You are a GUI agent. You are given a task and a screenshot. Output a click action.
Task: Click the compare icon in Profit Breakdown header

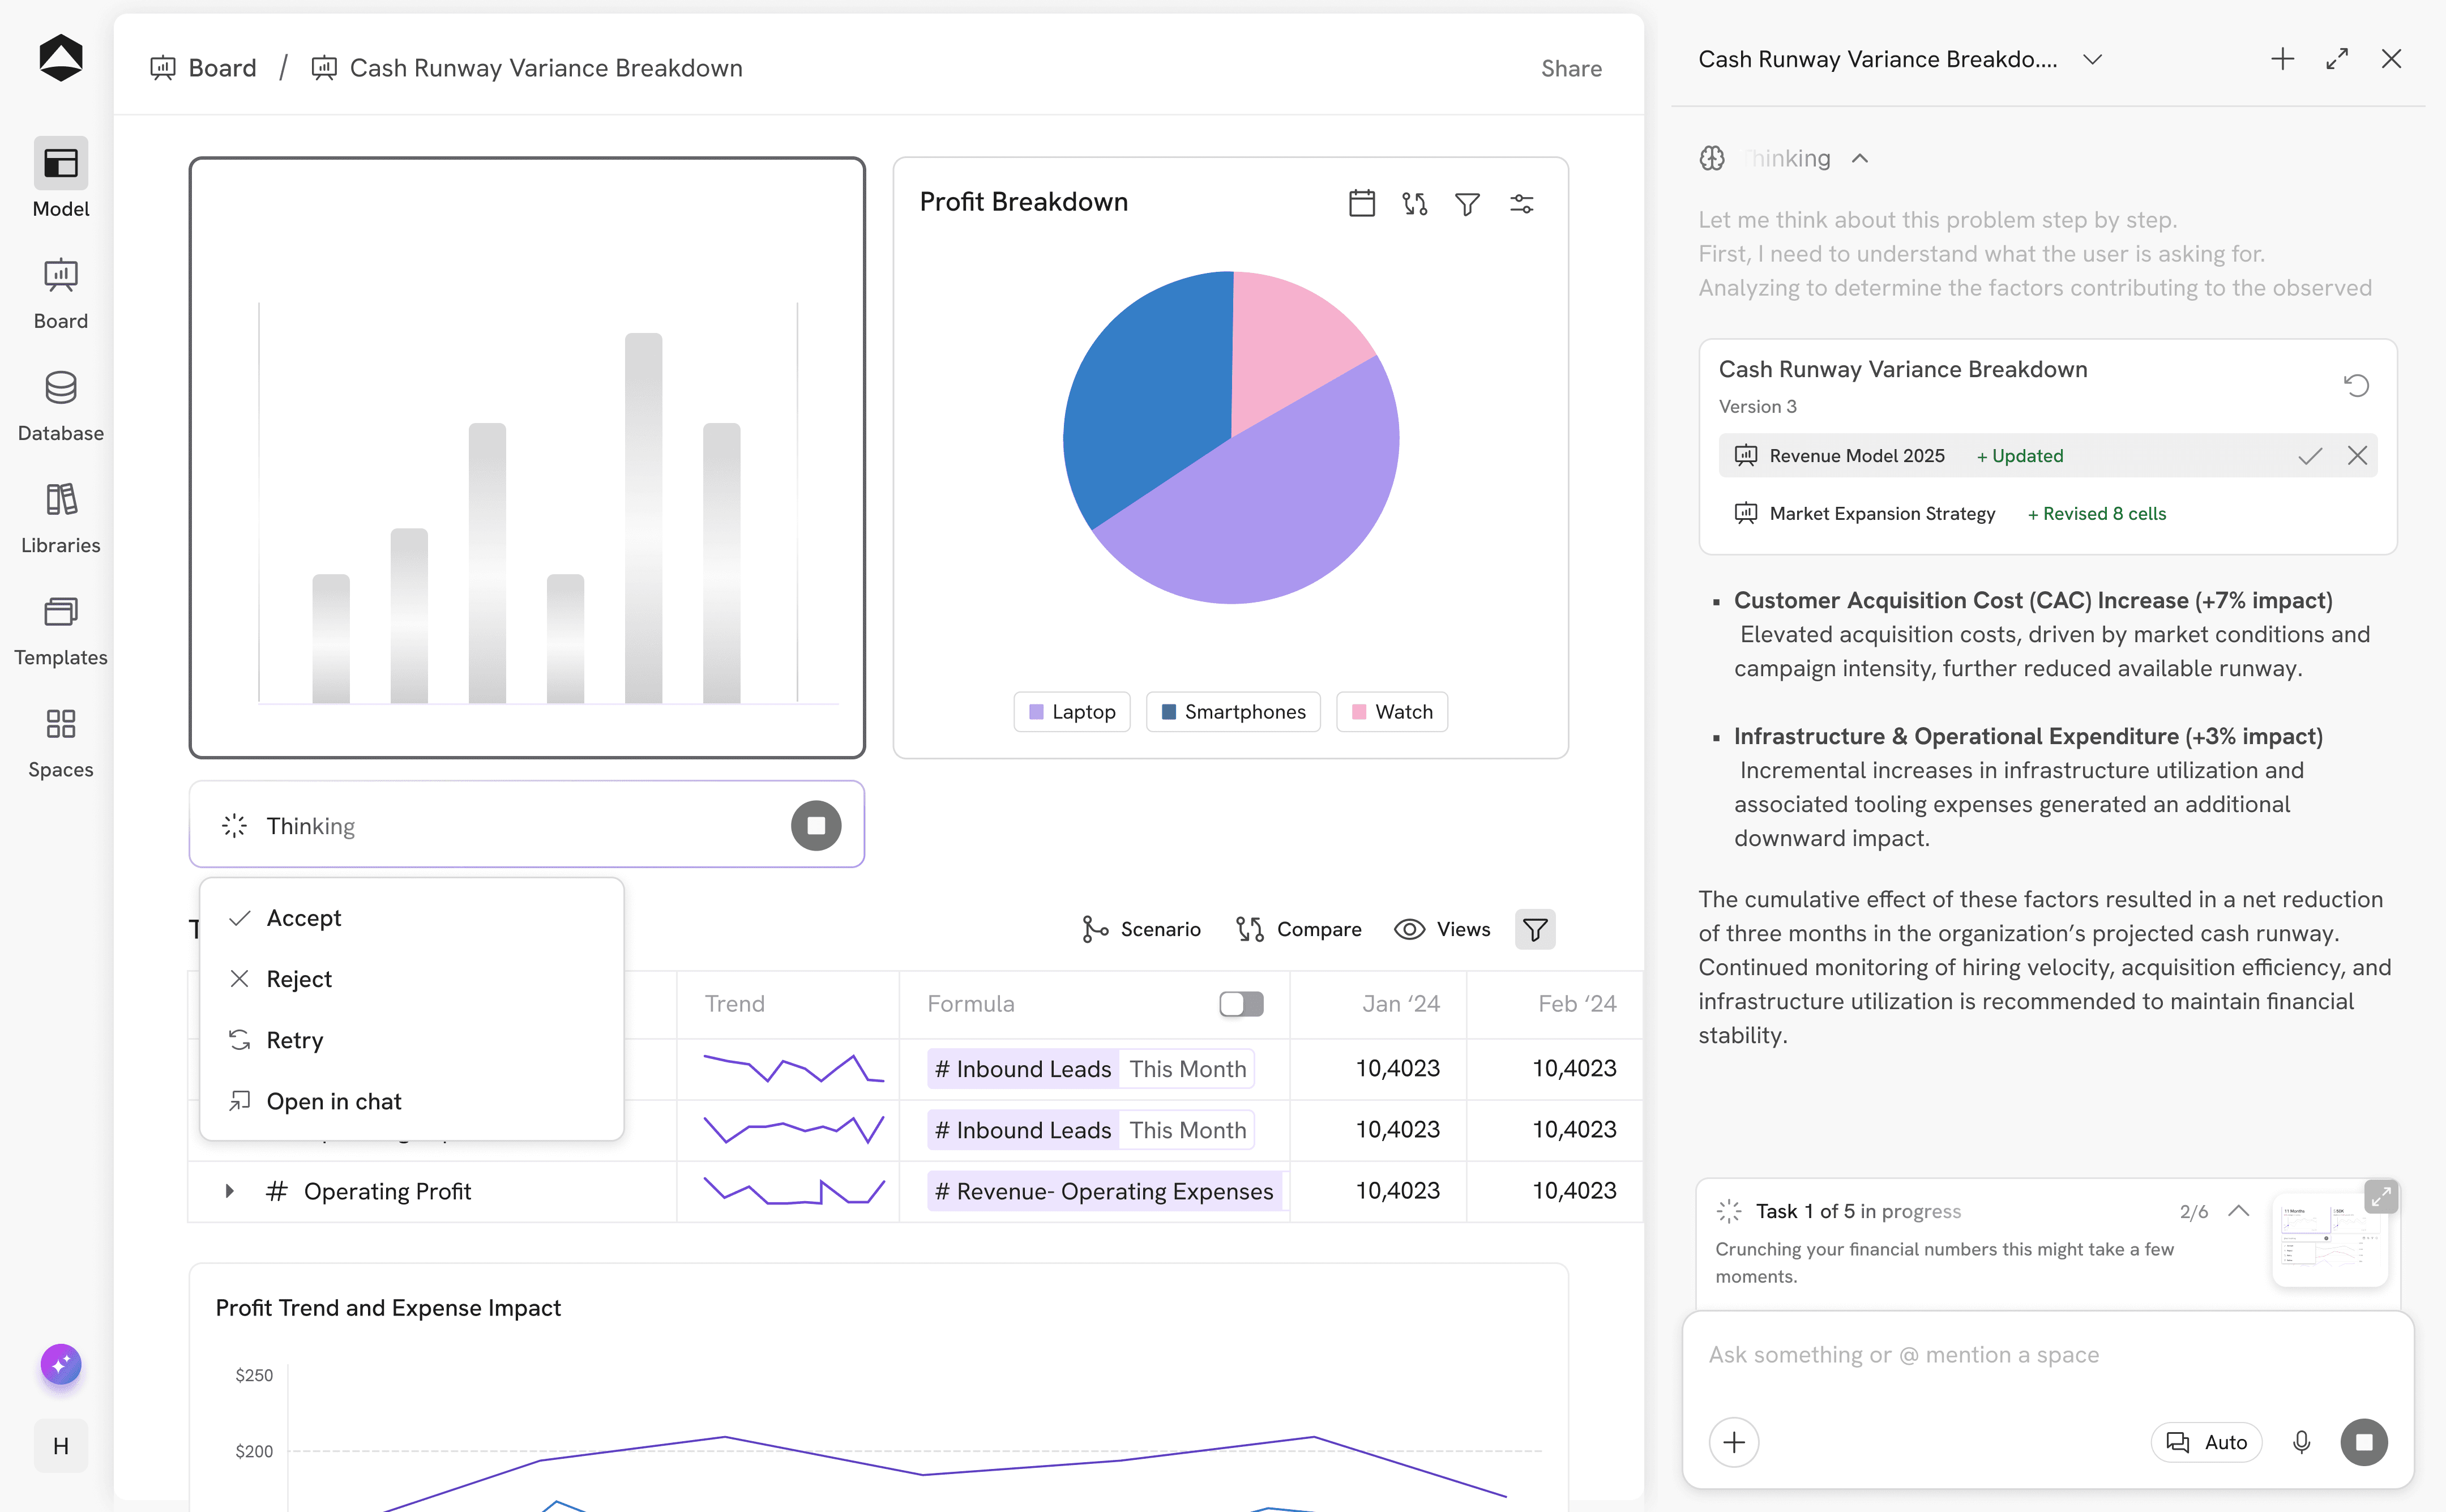[x=1414, y=203]
